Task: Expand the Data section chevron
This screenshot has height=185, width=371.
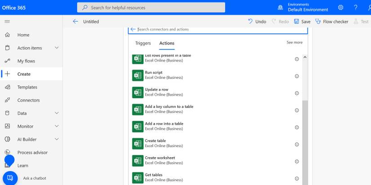Action: tap(57, 113)
